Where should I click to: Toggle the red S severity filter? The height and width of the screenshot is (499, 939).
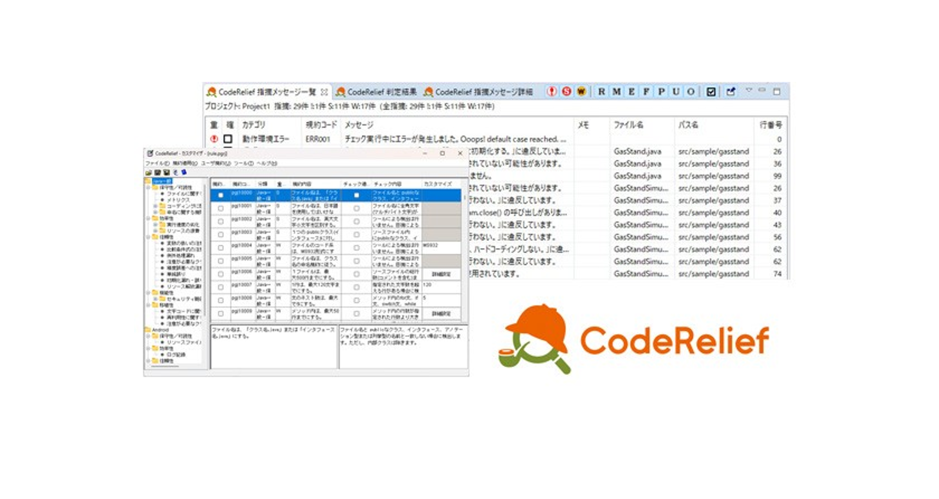tap(566, 92)
